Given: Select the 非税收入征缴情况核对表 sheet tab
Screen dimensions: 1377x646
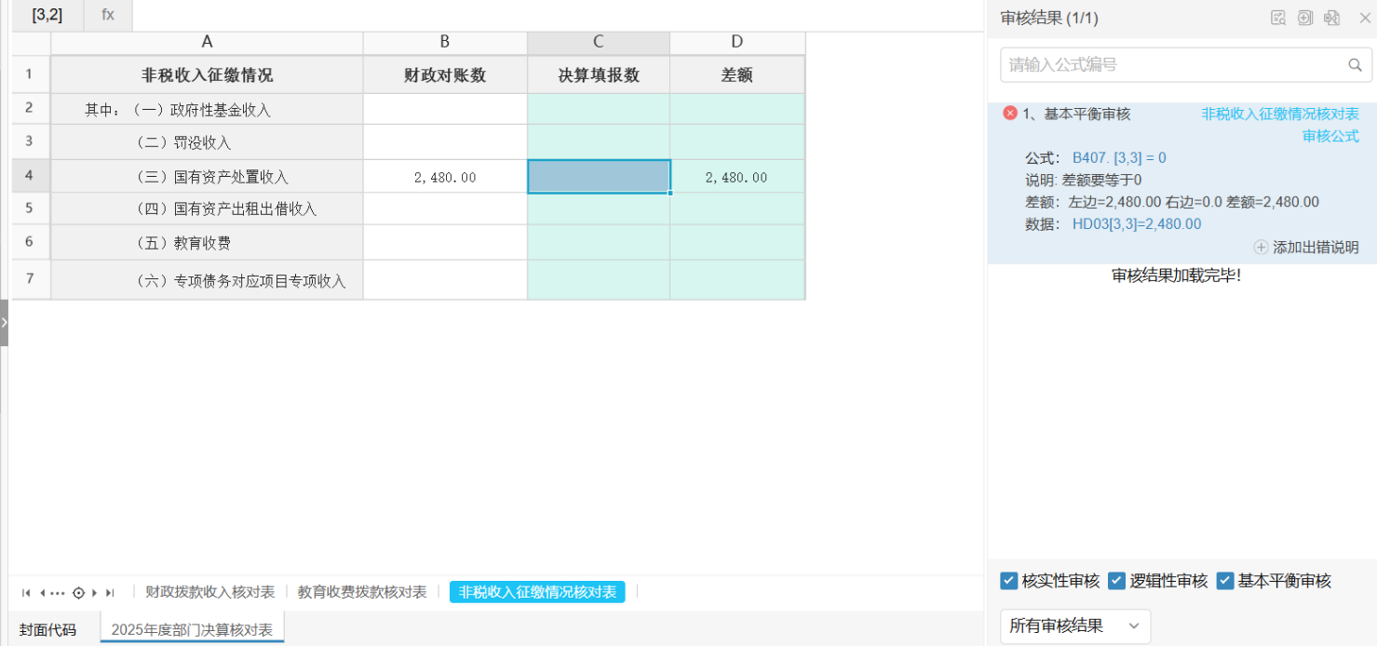Looking at the screenshot, I should point(537,592).
